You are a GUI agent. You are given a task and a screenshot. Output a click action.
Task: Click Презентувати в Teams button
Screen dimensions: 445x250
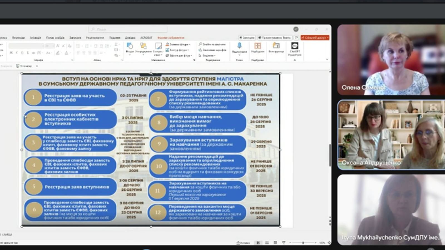[x=275, y=37]
